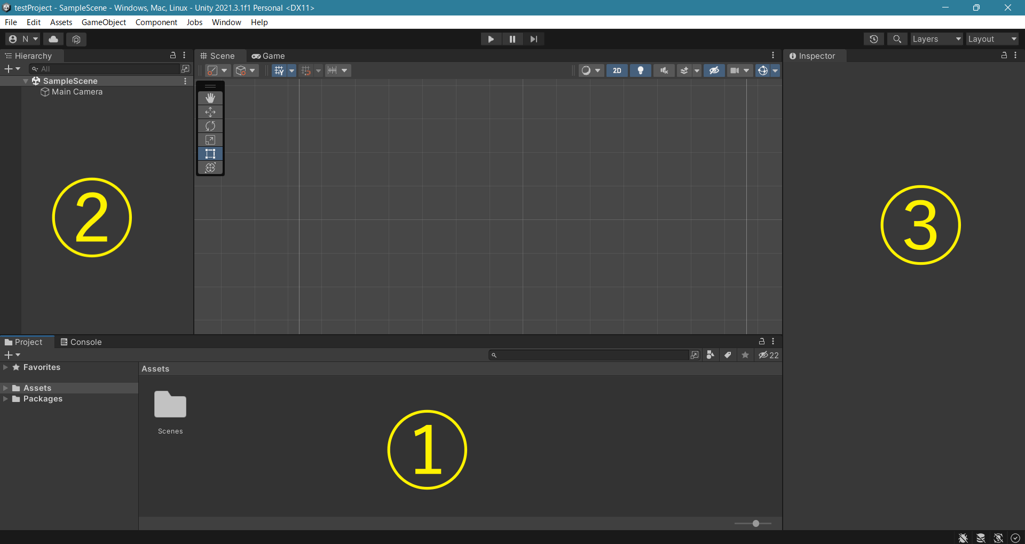Lock the Inspector panel
Screen dimensions: 1025x544
click(1004, 56)
